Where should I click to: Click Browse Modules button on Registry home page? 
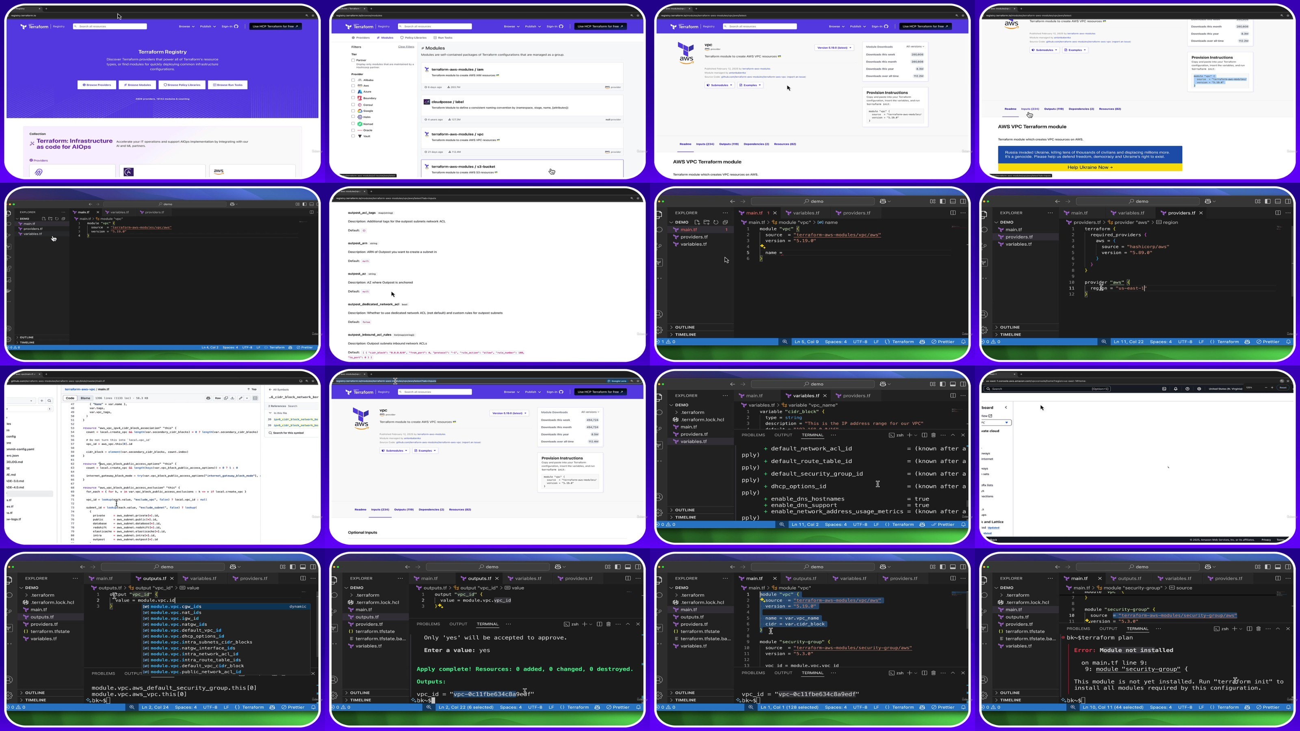(x=137, y=85)
